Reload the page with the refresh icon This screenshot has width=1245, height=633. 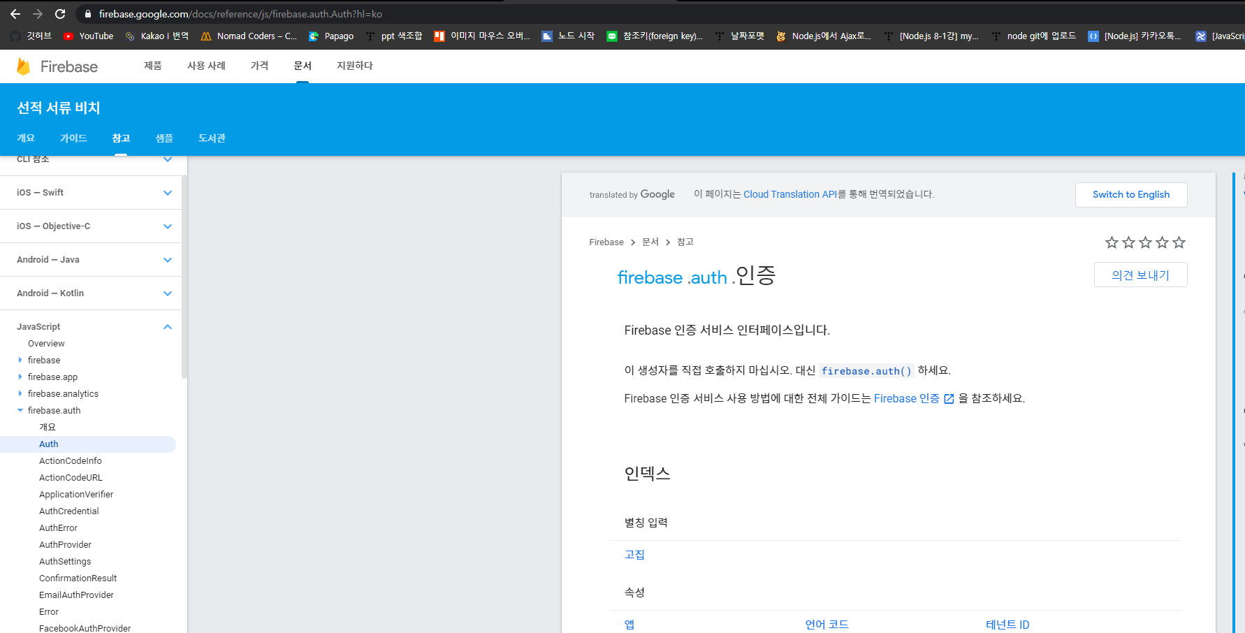point(60,14)
